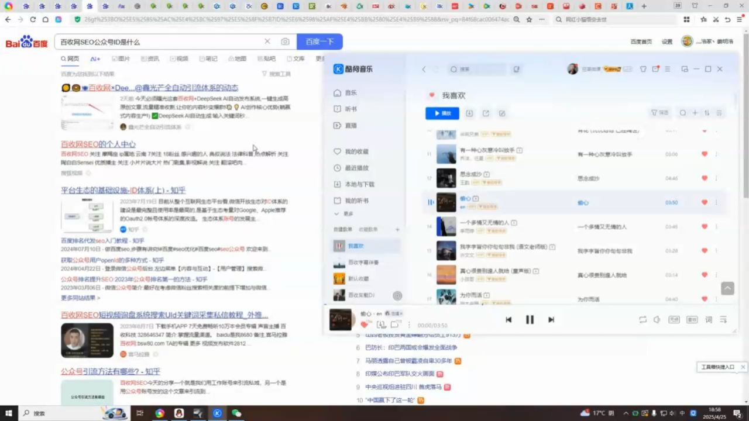This screenshot has width=749, height=421.
Task: Unlike song 思念成沙
Action: tap(705, 178)
